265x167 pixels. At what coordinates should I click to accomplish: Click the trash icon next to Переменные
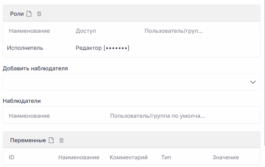(61, 140)
